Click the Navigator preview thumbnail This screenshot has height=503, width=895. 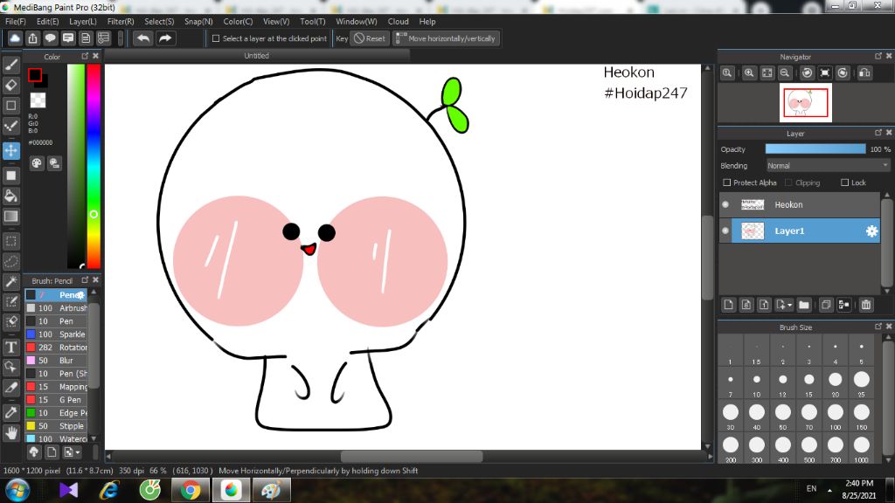[805, 103]
